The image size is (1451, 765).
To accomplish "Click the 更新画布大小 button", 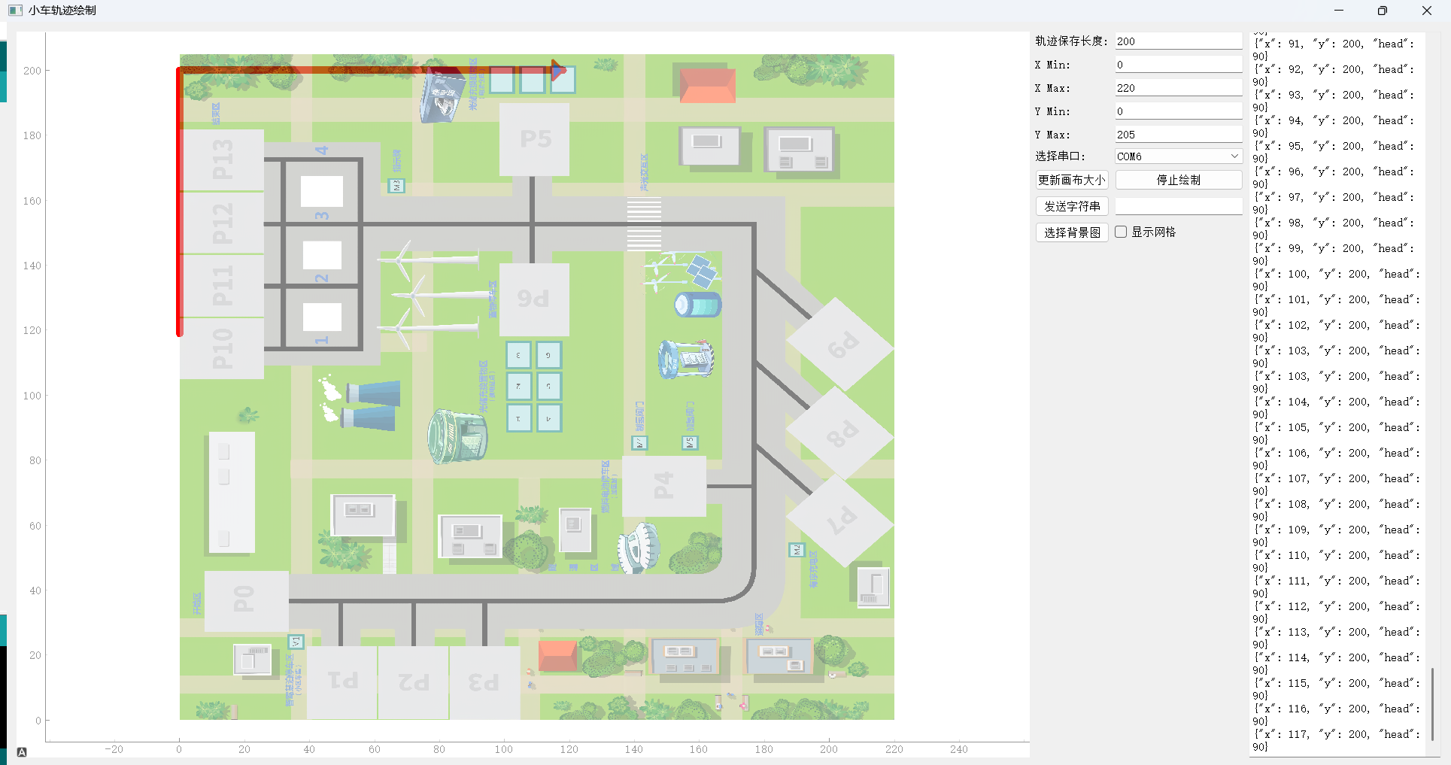I will [x=1071, y=180].
